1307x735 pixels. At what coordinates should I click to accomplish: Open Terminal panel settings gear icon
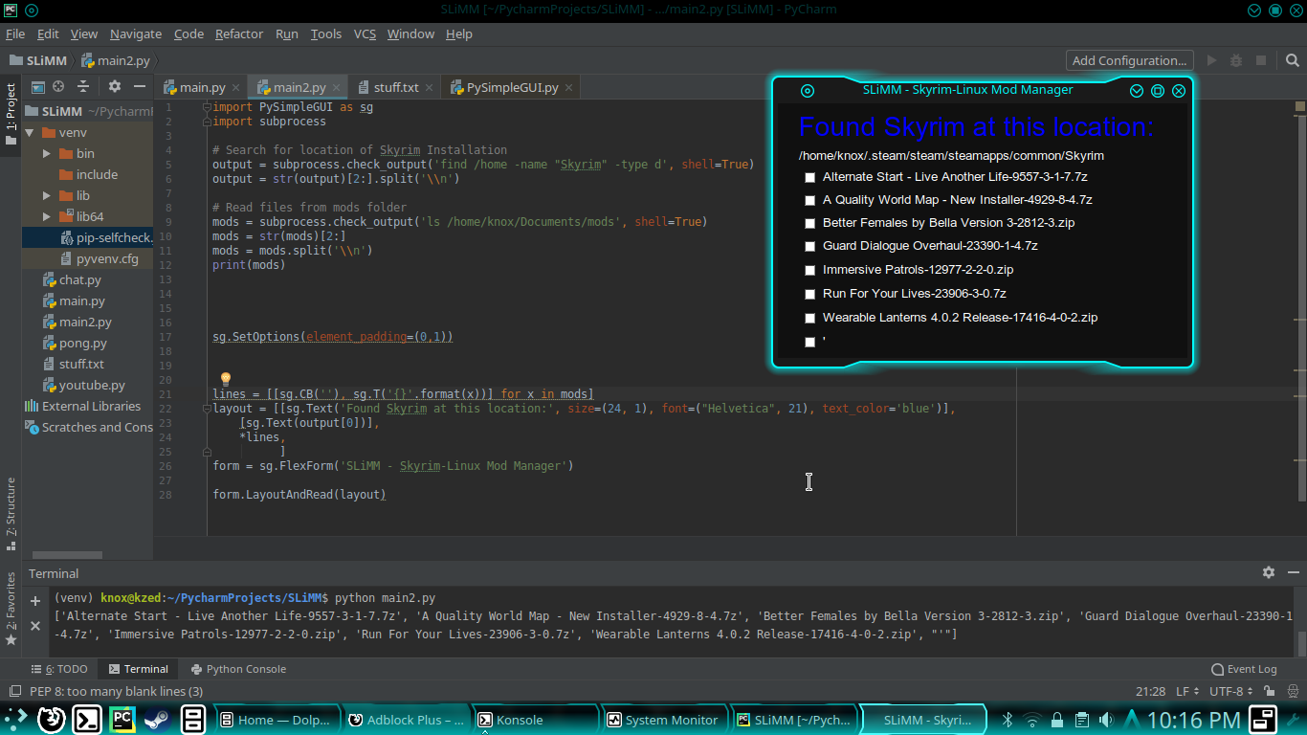pyautogui.click(x=1268, y=572)
